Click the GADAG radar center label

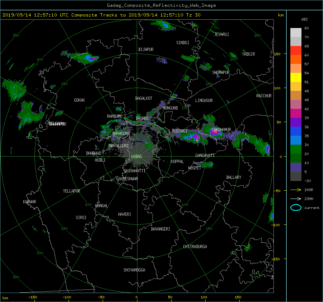pos(136,157)
